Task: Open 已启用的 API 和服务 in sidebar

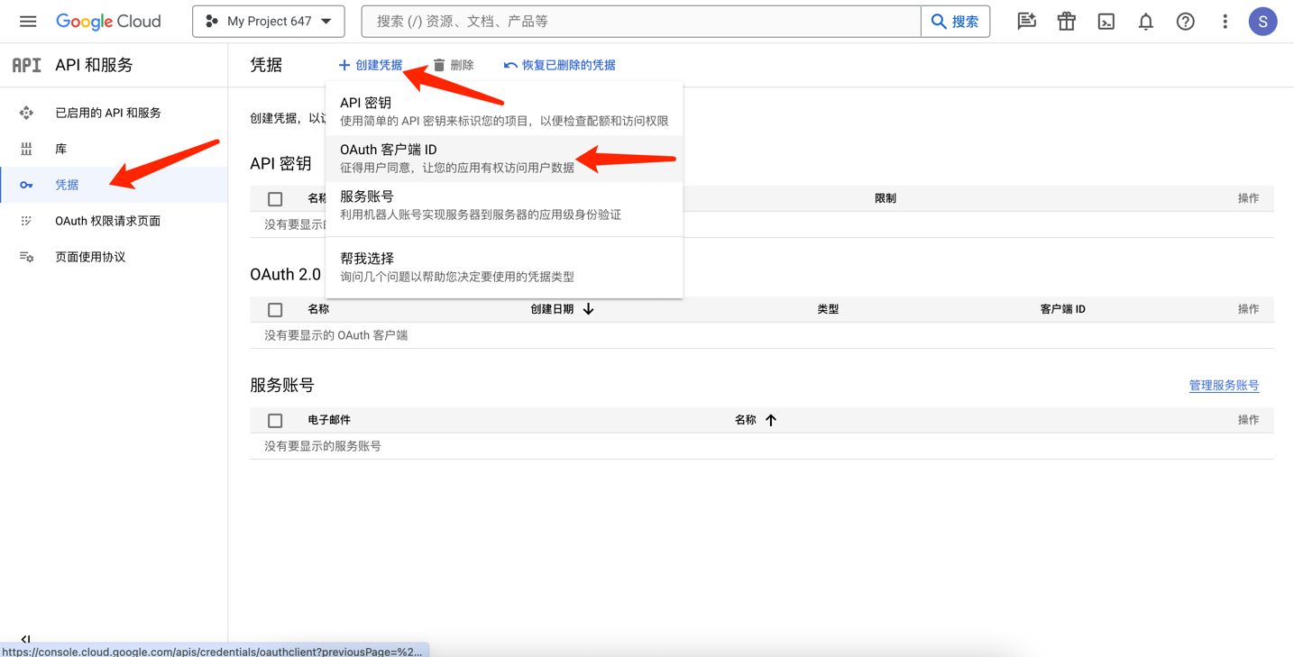Action: click(x=114, y=113)
